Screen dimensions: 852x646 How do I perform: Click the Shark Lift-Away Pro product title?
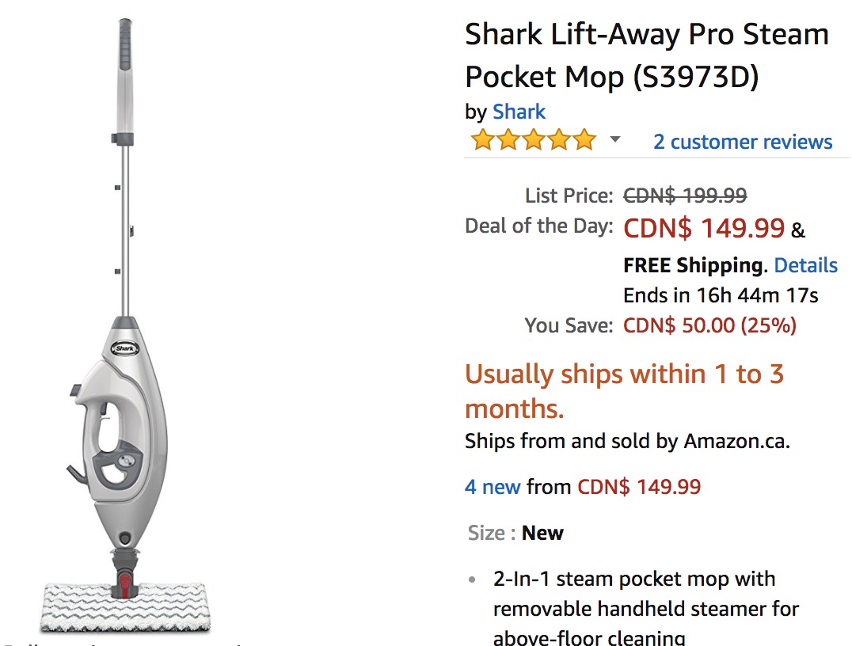(646, 55)
